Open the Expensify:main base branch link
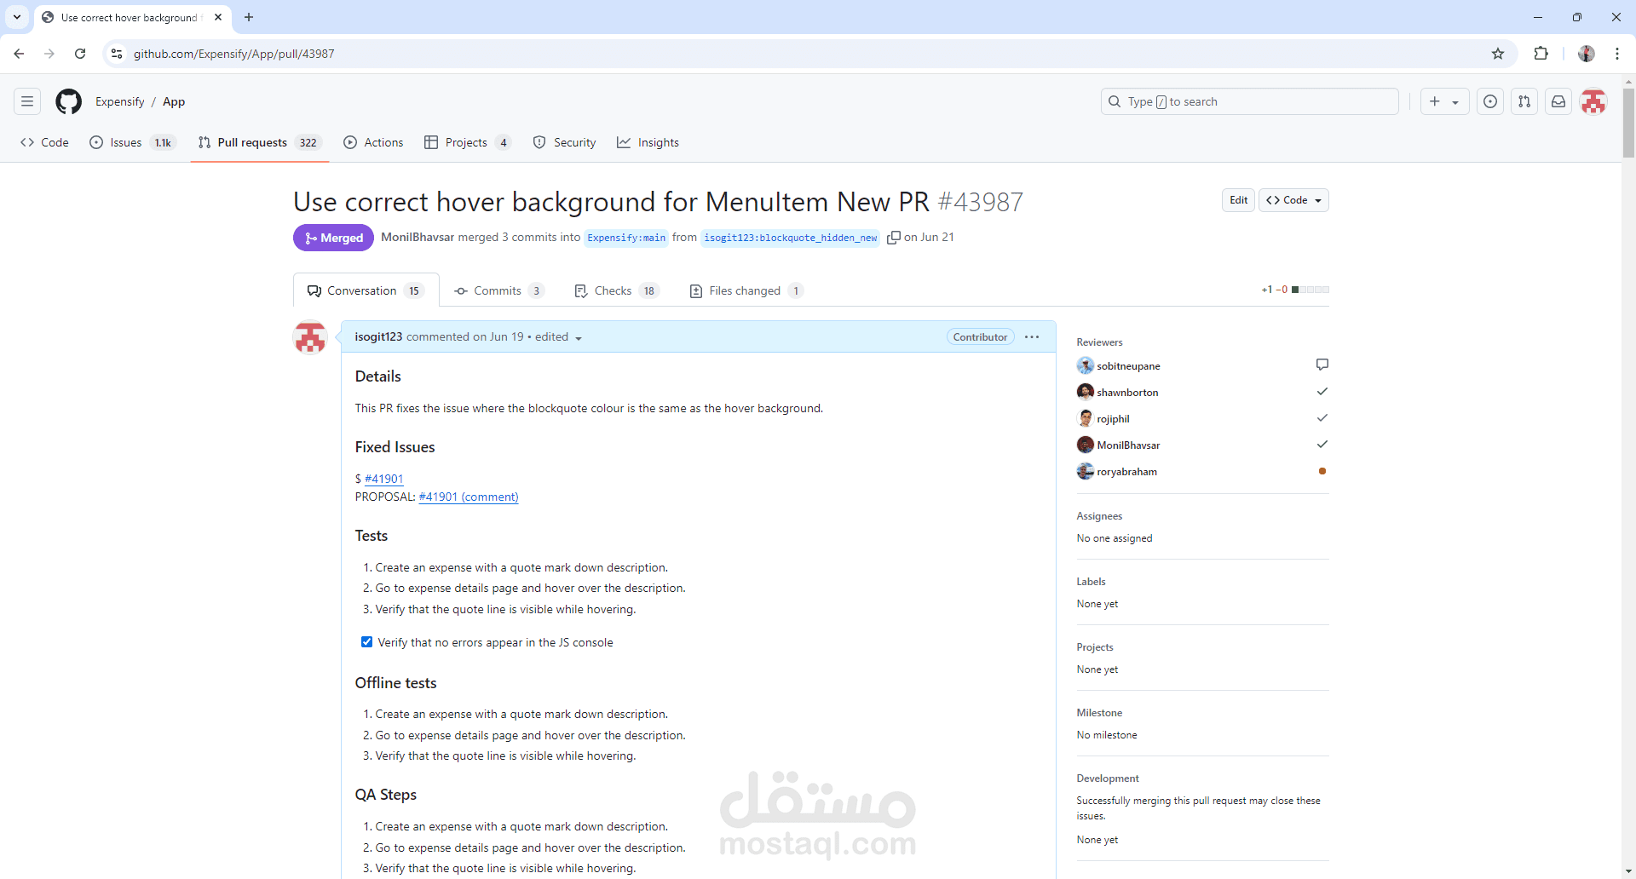Screen dimensions: 1636x879 click(626, 238)
